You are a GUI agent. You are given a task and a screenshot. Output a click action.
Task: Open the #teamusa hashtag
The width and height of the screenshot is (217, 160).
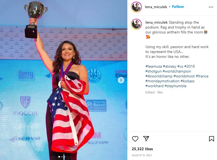pyautogui.click(x=153, y=66)
